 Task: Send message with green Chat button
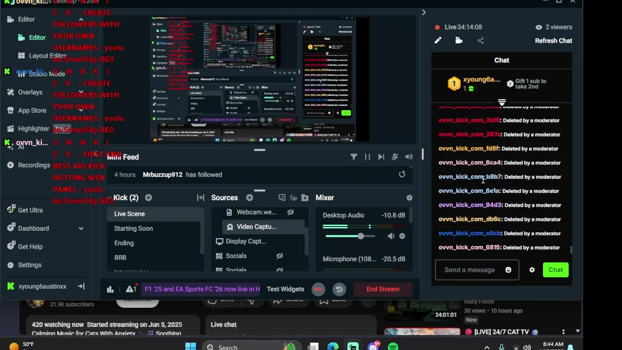point(555,270)
